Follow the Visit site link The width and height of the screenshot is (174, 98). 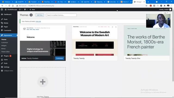click(38, 22)
